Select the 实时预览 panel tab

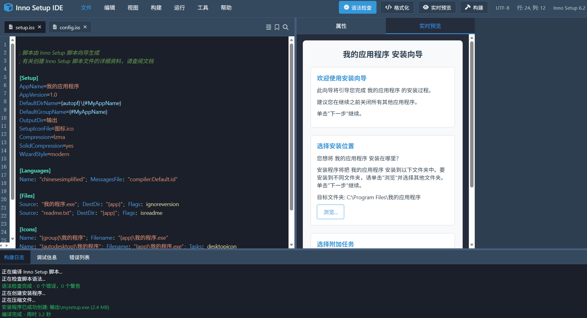coord(430,26)
